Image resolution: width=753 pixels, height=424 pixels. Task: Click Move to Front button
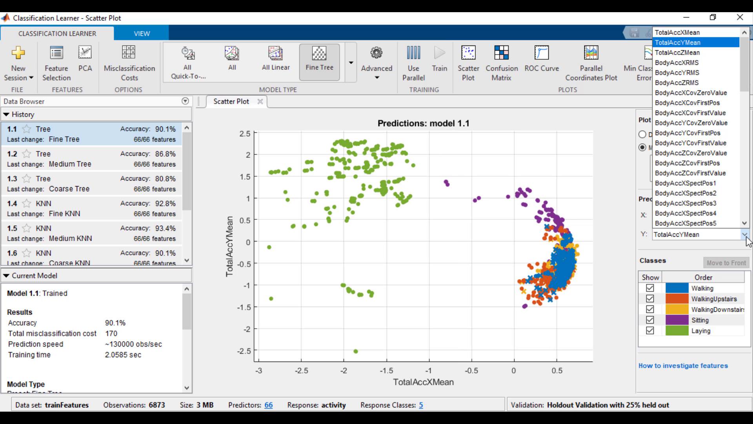click(726, 263)
